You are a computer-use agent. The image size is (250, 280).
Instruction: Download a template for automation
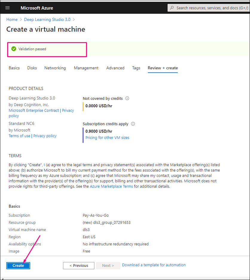pos(154,265)
